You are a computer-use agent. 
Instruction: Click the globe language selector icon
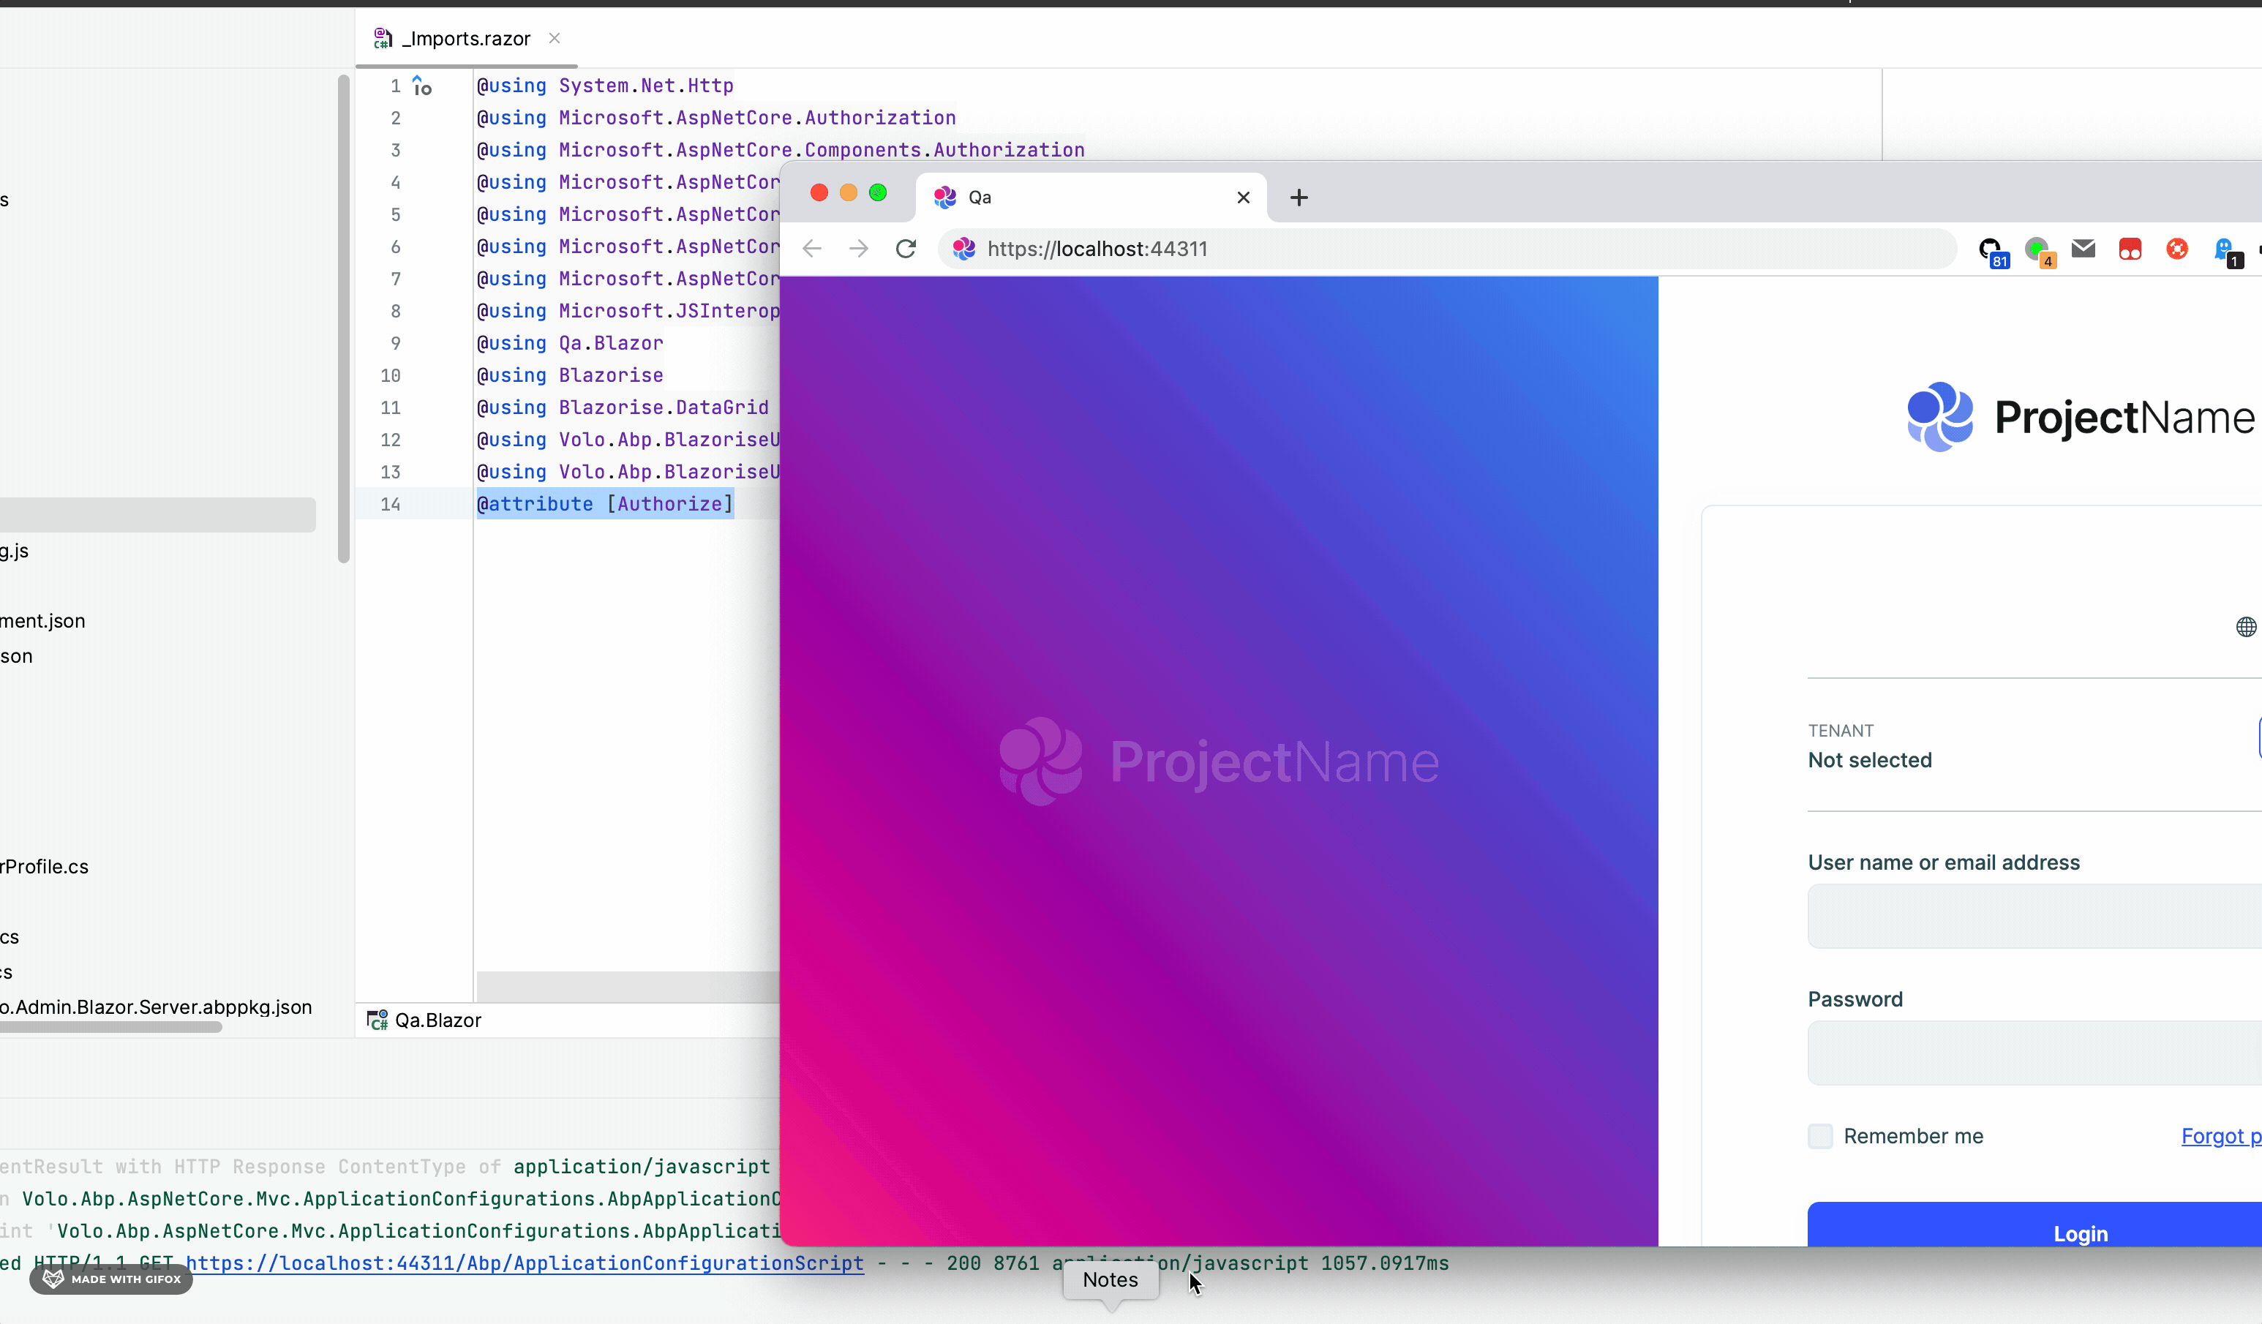click(2245, 627)
